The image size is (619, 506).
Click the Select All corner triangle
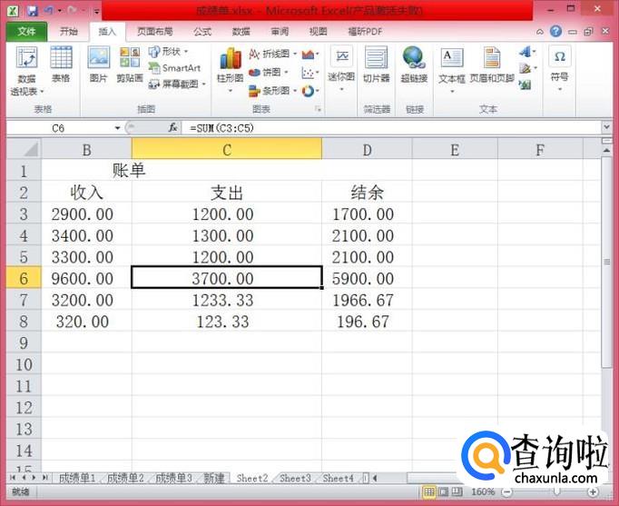coord(25,149)
